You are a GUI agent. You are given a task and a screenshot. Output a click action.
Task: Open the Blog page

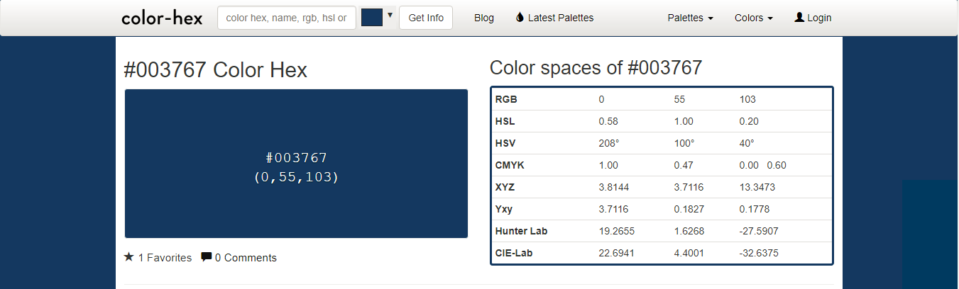click(x=484, y=18)
